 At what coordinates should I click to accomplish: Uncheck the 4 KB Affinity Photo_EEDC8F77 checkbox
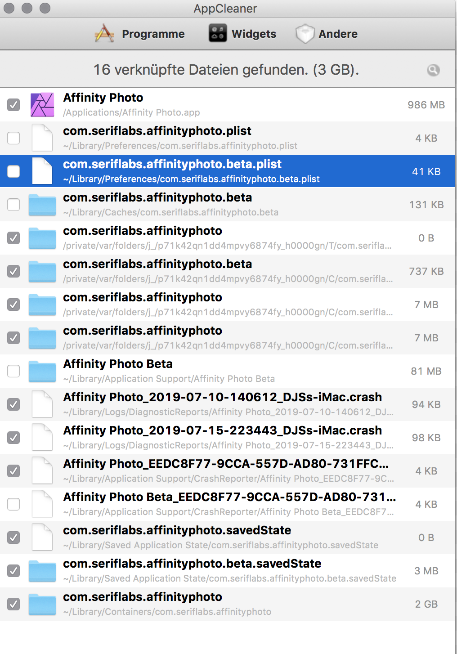pos(13,471)
